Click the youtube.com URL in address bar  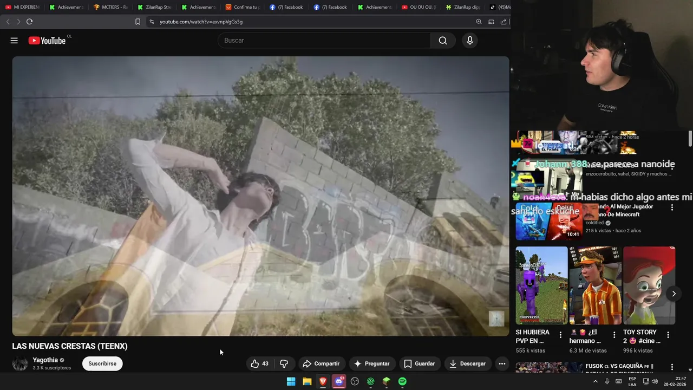pos(201,22)
